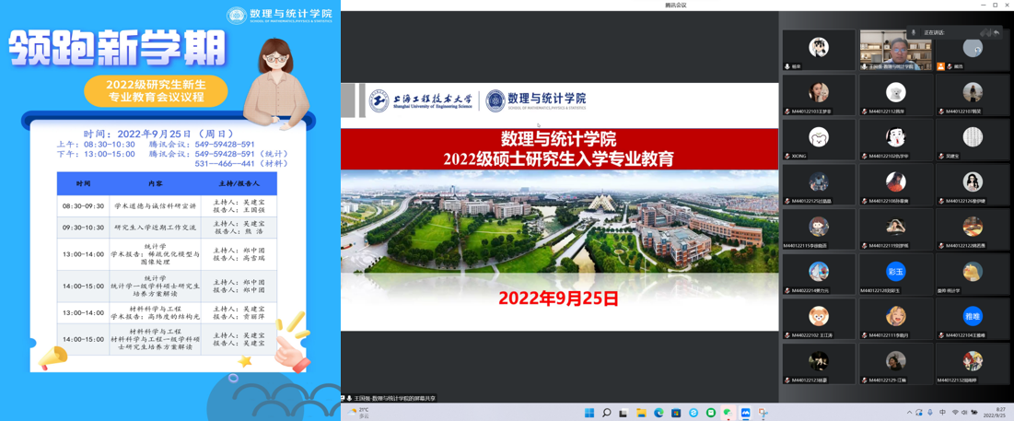Screen dimensions: 1014x421
Task: Click the weather widget showing 21°C
Action: (360, 413)
